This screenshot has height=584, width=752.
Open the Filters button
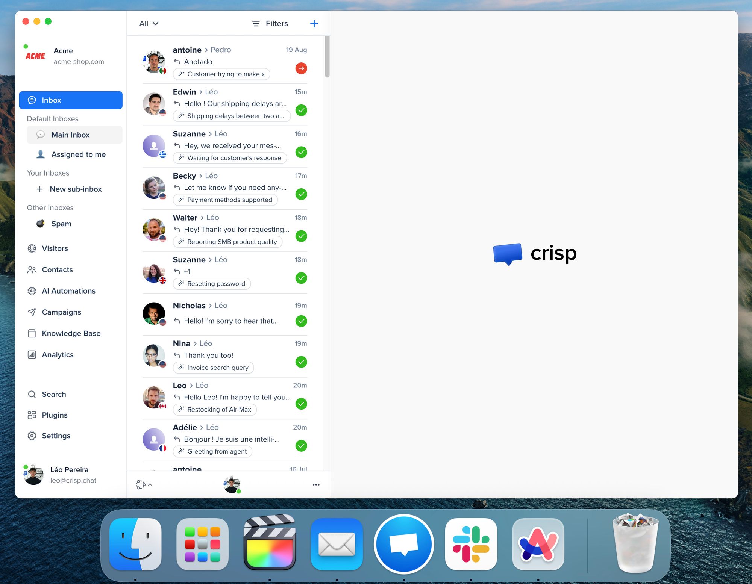pos(270,24)
